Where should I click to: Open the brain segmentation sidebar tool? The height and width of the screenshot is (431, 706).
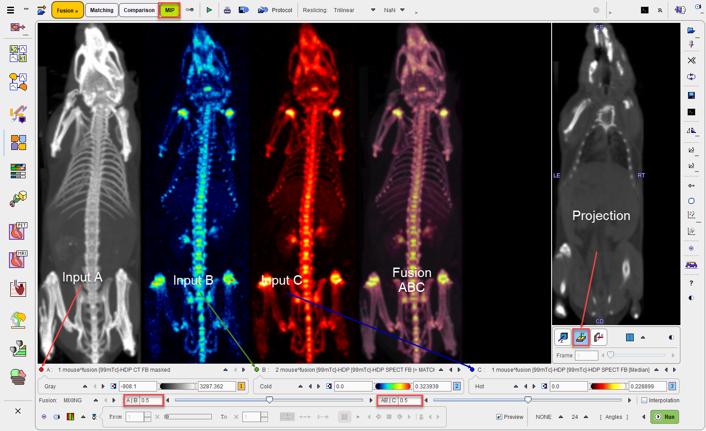tap(18, 320)
